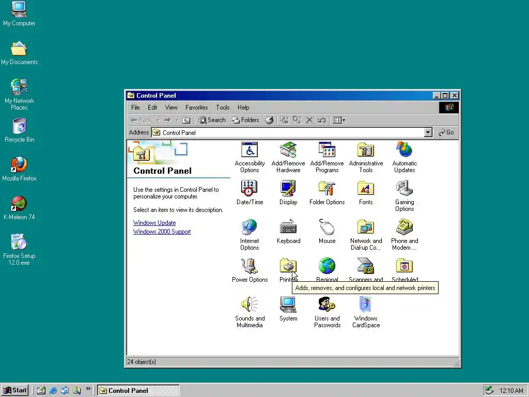Click the Undo toolbar icon
The image size is (529, 397).
[321, 120]
